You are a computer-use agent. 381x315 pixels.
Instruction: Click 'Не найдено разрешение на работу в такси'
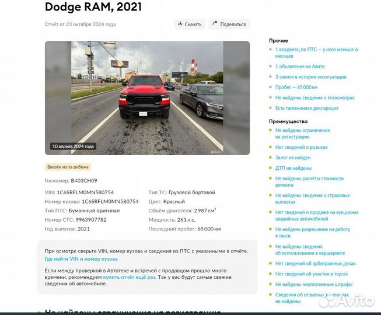tap(313, 232)
